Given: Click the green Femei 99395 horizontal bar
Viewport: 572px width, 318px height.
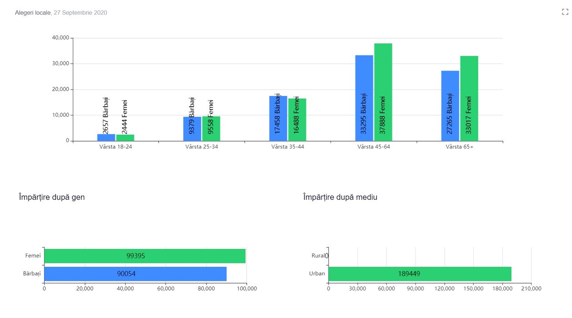Looking at the screenshot, I should [x=145, y=256].
